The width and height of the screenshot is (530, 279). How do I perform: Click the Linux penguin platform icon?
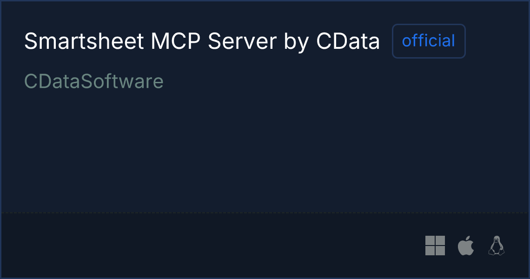pyautogui.click(x=496, y=246)
